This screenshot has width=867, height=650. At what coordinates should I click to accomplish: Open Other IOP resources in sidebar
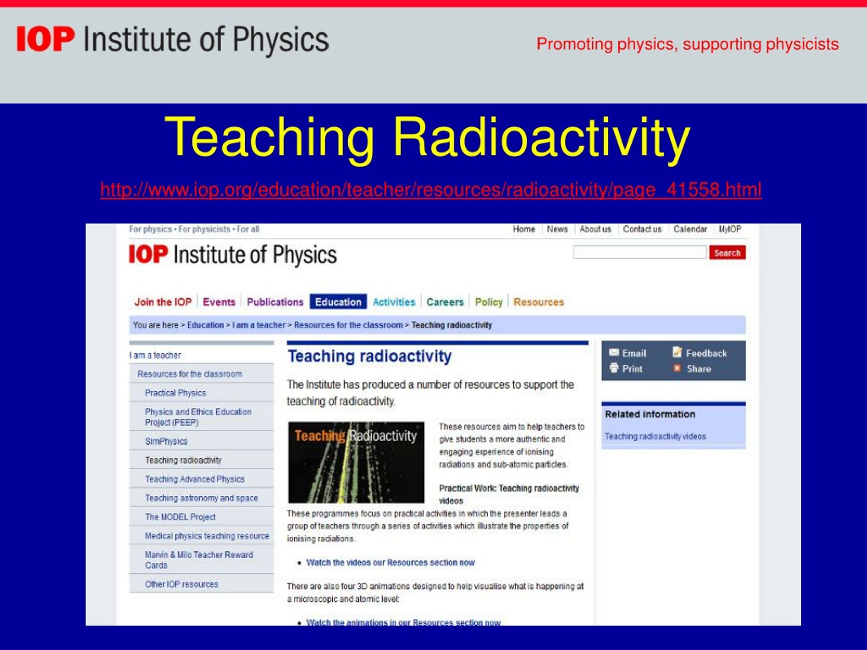pyautogui.click(x=182, y=584)
